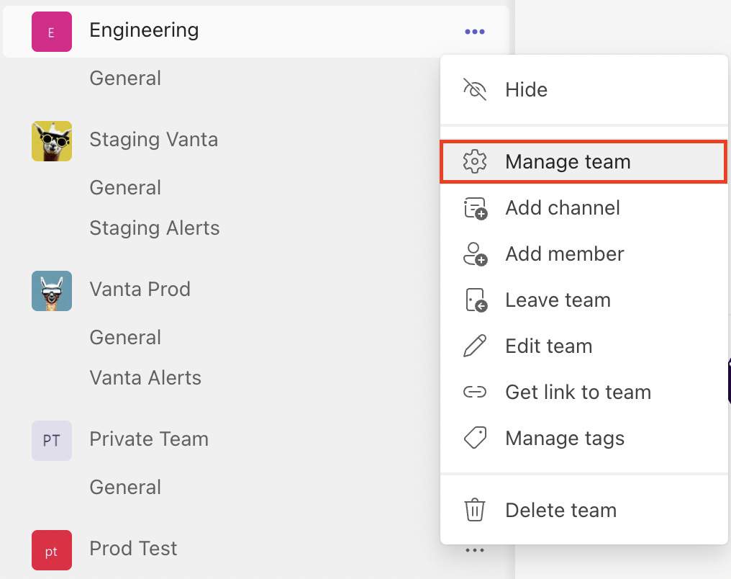Click the Vanta Prod llama avatar
Image resolution: width=731 pixels, height=579 pixels.
52,291
